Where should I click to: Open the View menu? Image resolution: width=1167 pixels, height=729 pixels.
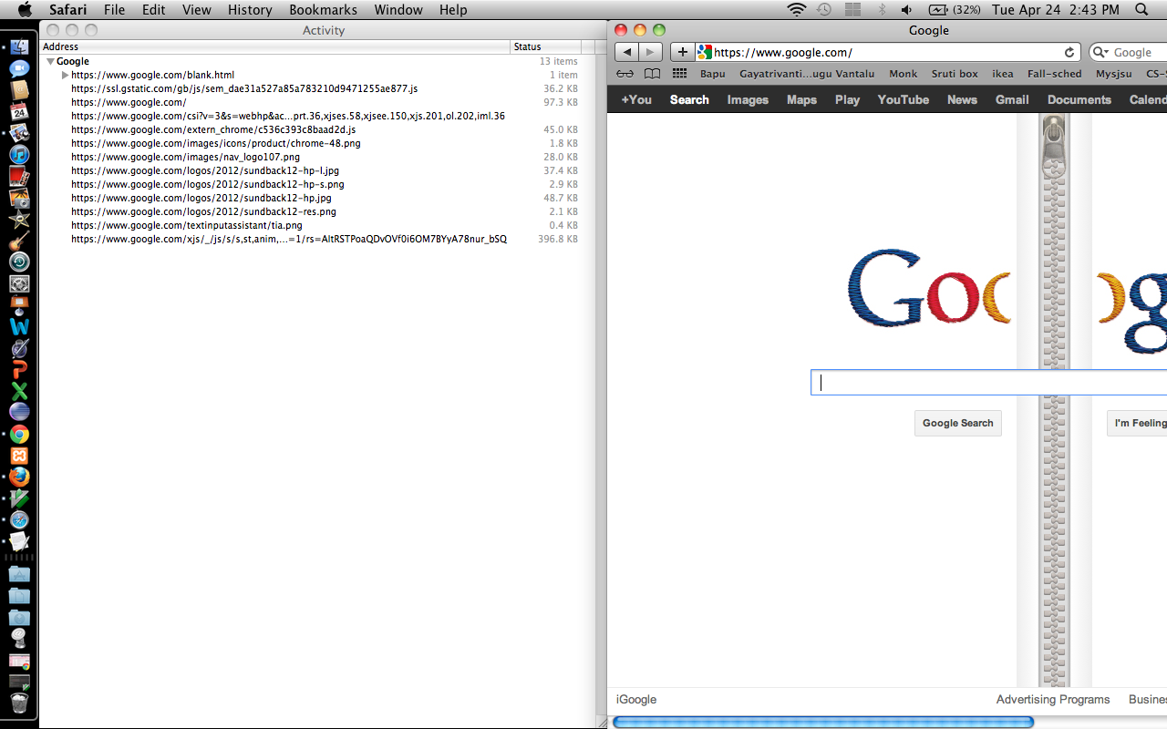point(196,10)
